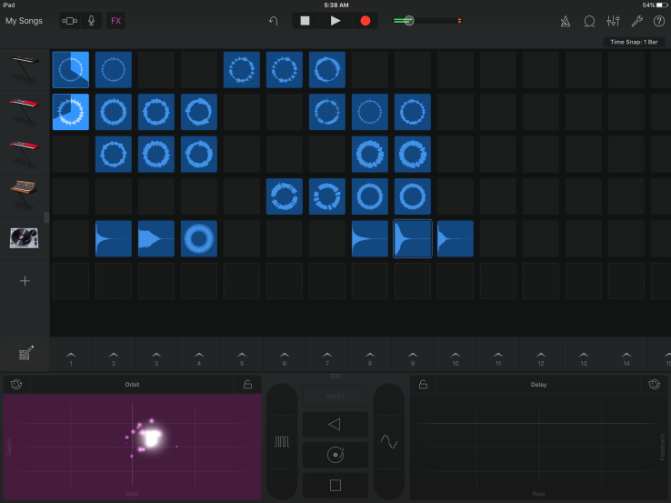
Task: Start playback with Play button
Action: pyautogui.click(x=335, y=21)
